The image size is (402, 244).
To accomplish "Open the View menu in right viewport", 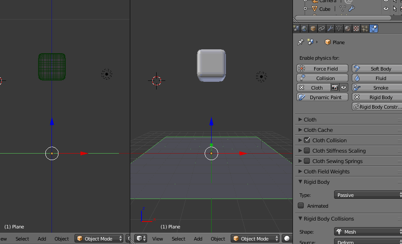I will pyautogui.click(x=158, y=239).
